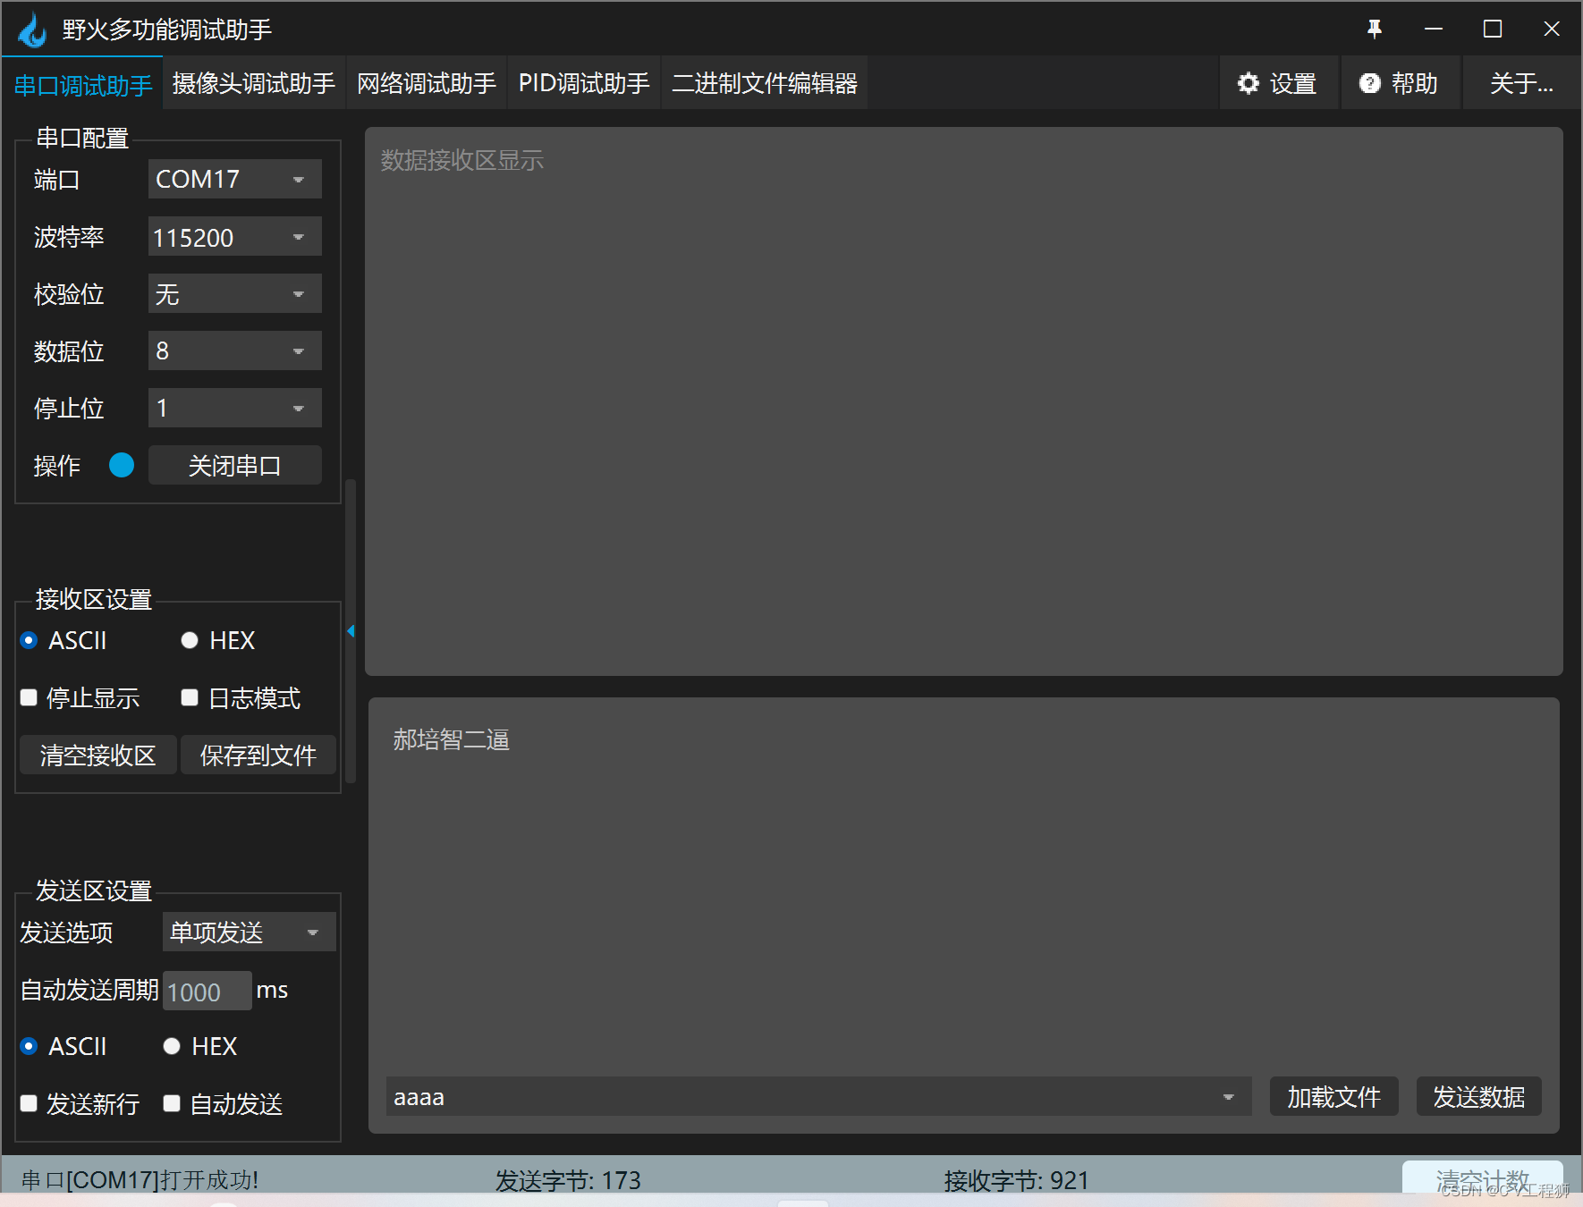The width and height of the screenshot is (1583, 1207).
Task: Collapse the left panel with blue arrow
Action: point(351,631)
